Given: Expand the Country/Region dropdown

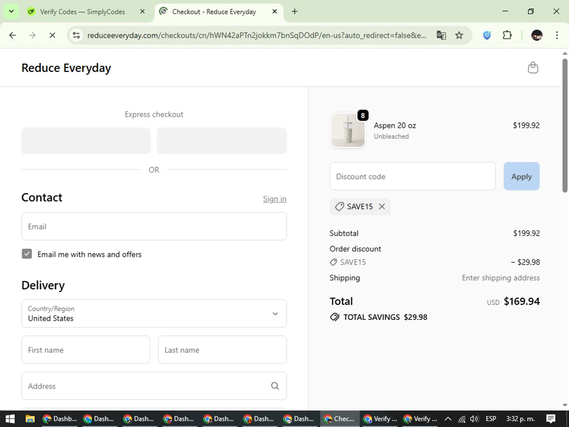Looking at the screenshot, I should coord(154,314).
